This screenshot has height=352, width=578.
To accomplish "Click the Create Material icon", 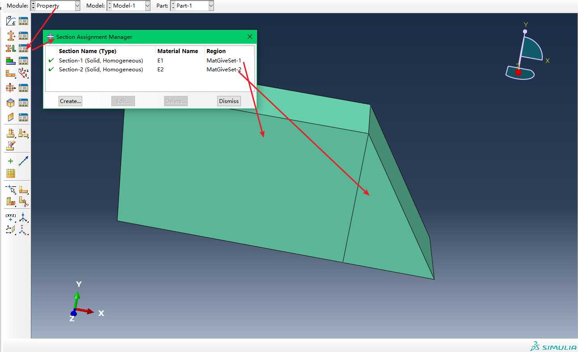I will coord(11,21).
